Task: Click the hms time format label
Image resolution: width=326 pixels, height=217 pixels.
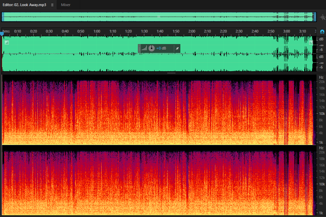Action: click(x=6, y=31)
